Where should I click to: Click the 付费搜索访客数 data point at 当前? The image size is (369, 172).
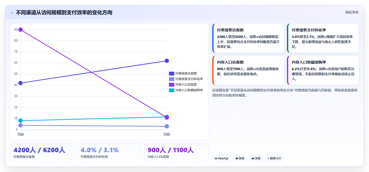21,83
